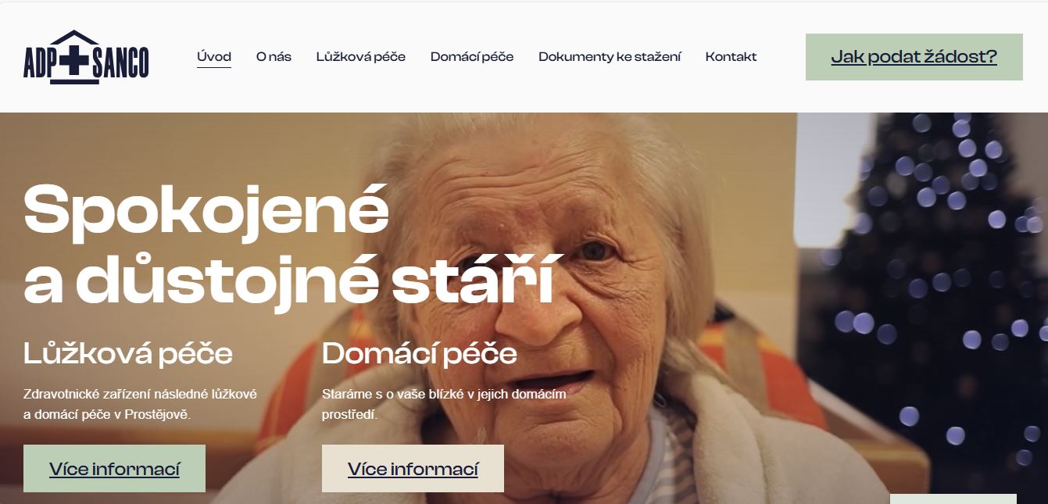The height and width of the screenshot is (504, 1048).
Task: Click the partly visible light box at the bottom right
Action: click(x=953, y=499)
